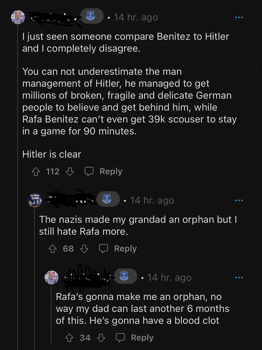
Task: Open top commenter's avatar profile
Action: (18, 17)
